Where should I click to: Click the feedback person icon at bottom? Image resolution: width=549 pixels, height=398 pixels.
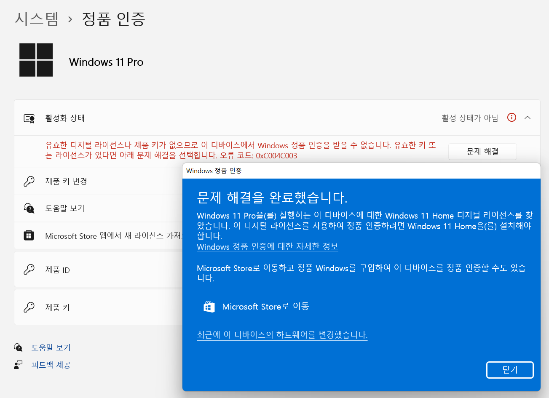tap(18, 365)
